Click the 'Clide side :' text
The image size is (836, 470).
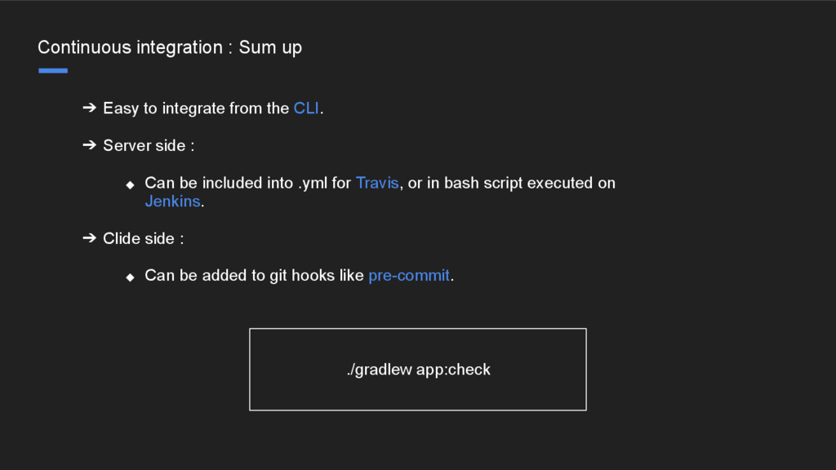[144, 238]
